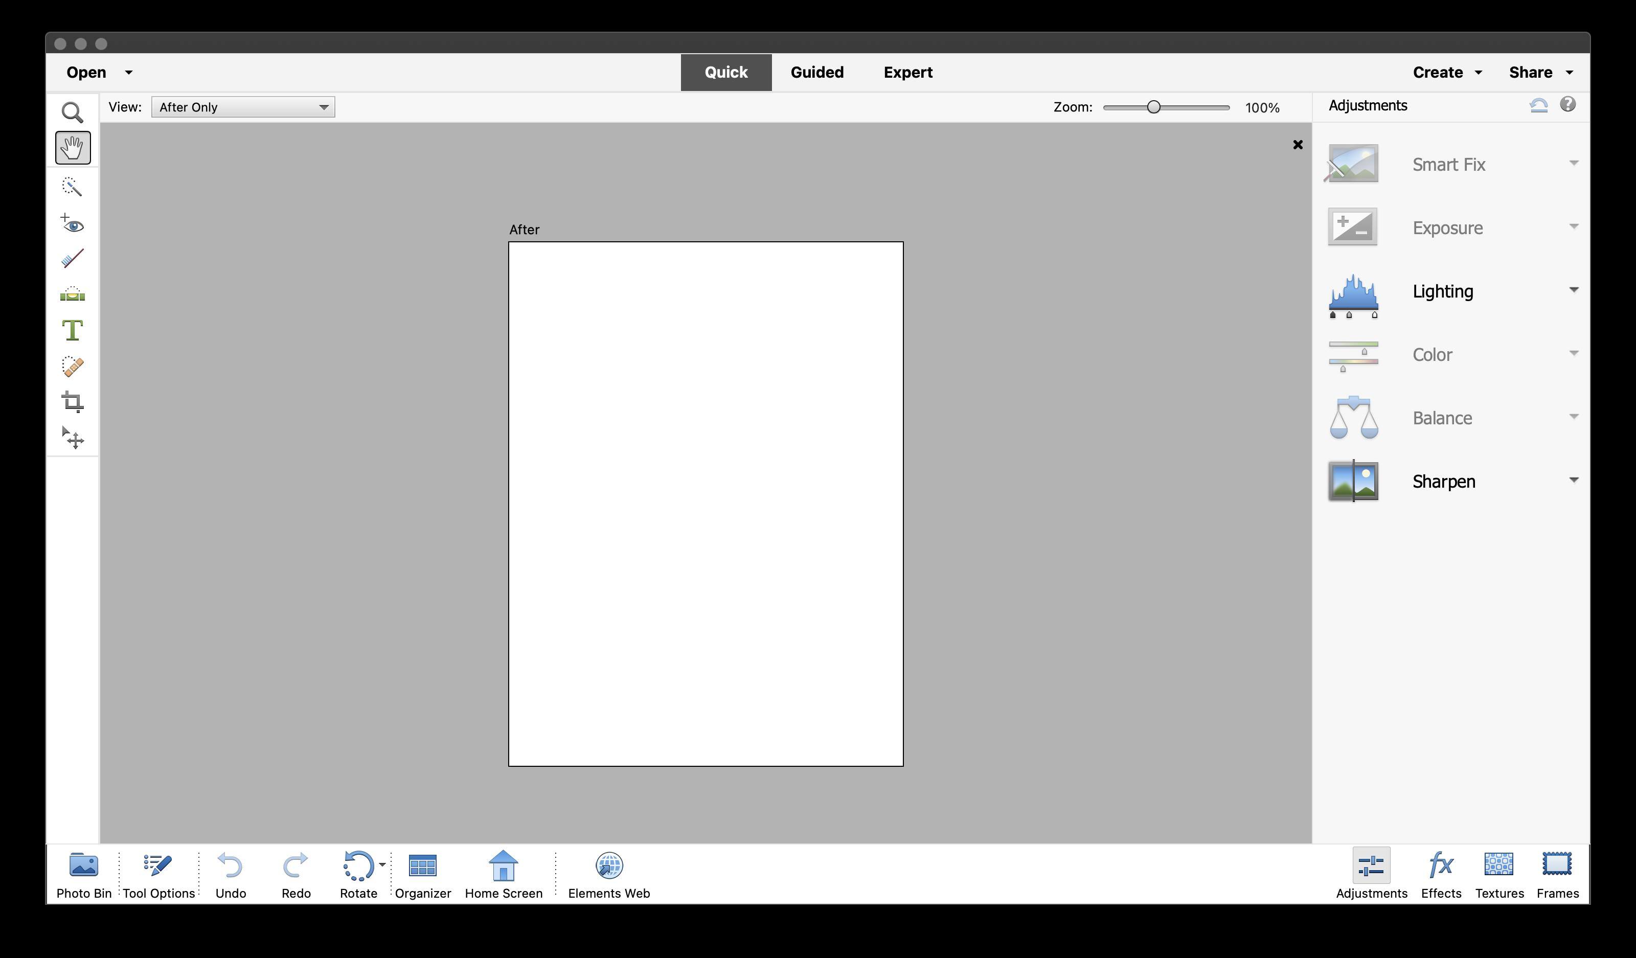Select the Straighten level tool
This screenshot has width=1636, height=958.
click(x=72, y=294)
